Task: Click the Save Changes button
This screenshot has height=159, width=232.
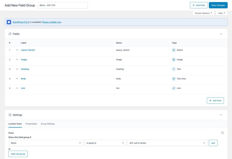Action: point(218,5)
